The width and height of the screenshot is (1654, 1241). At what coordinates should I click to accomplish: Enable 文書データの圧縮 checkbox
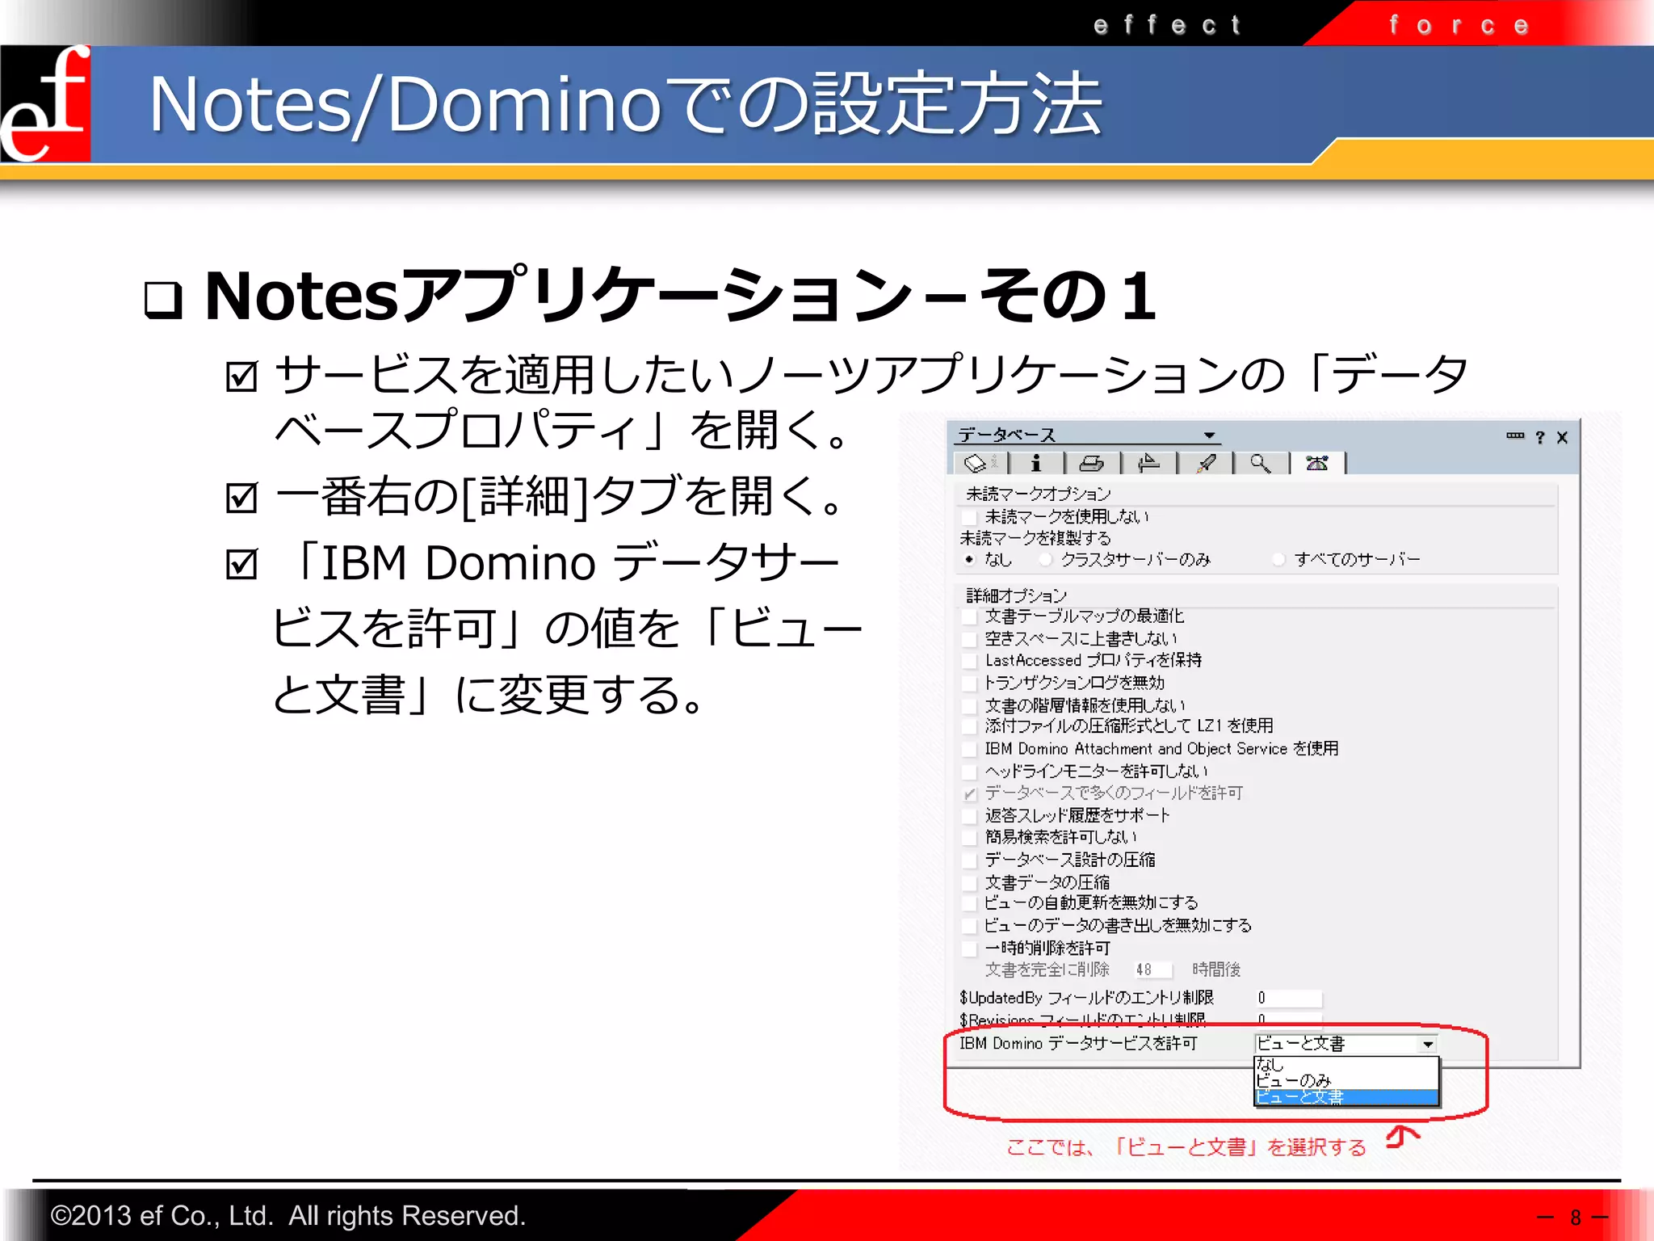click(970, 882)
